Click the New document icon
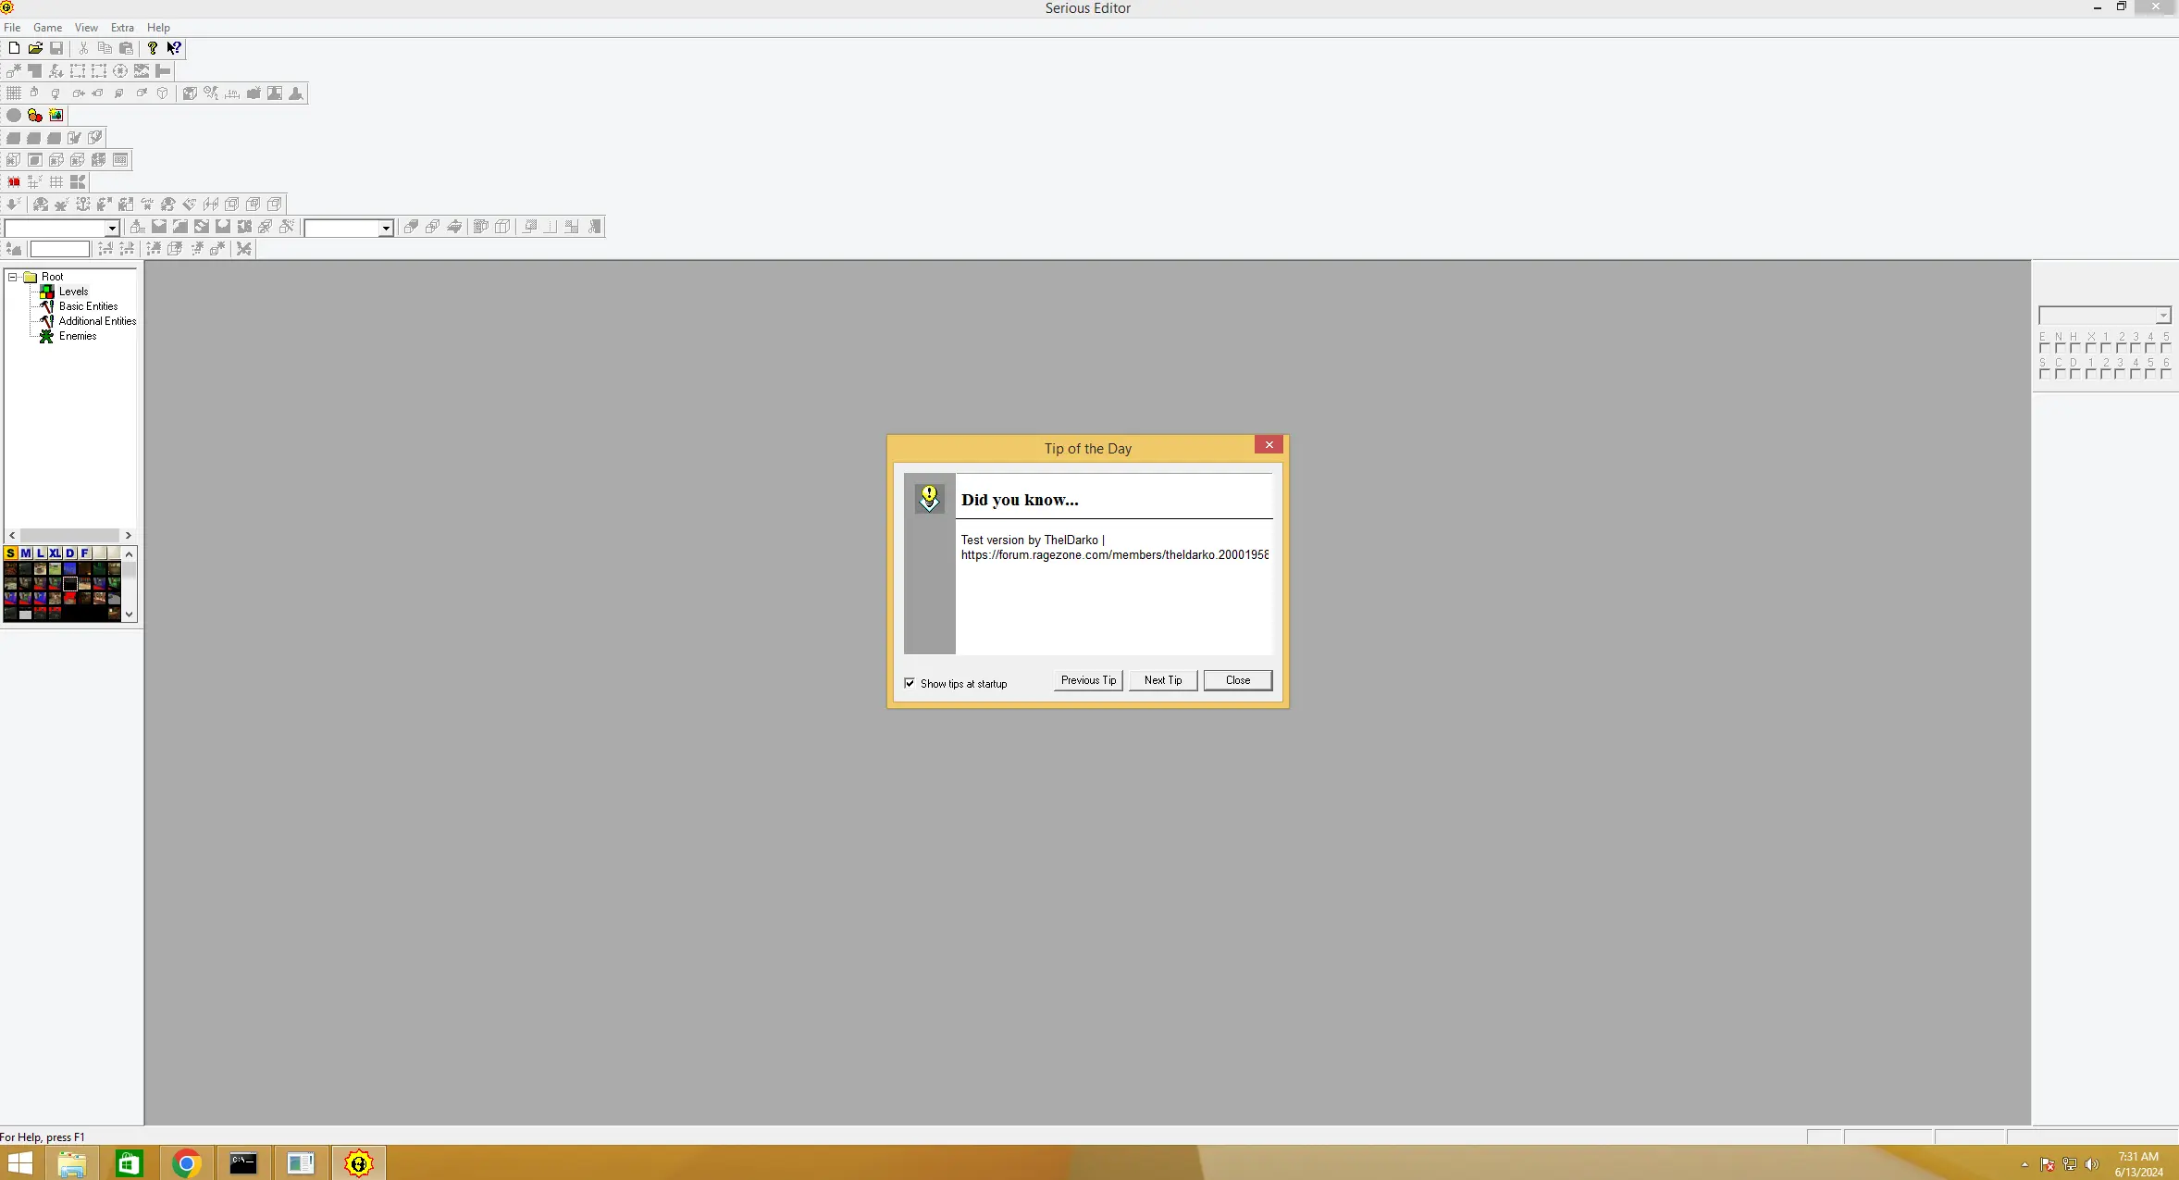 pyautogui.click(x=14, y=48)
